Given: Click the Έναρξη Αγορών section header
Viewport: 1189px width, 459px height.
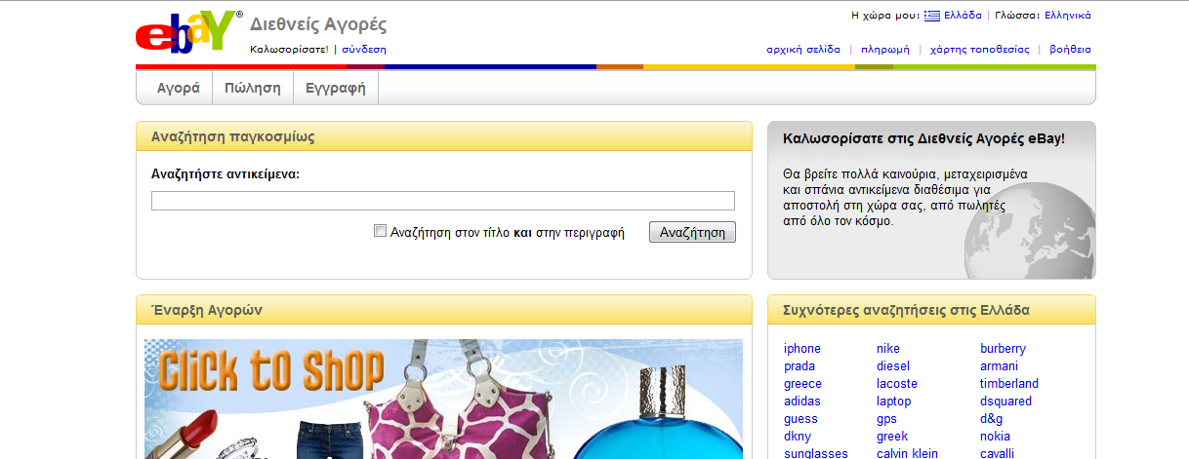Looking at the screenshot, I should coord(444,310).
